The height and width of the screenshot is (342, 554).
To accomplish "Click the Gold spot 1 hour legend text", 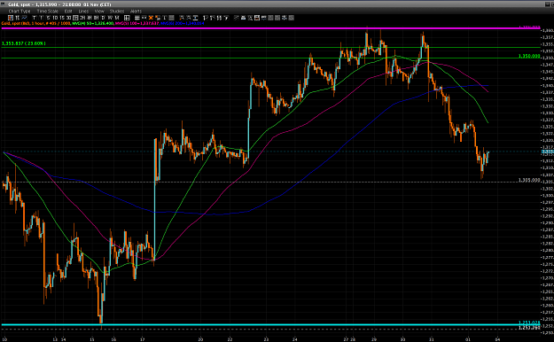I will coord(36,23).
